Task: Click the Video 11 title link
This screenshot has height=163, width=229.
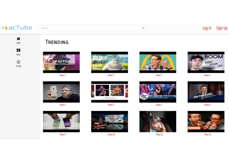Action: click(x=159, y=135)
